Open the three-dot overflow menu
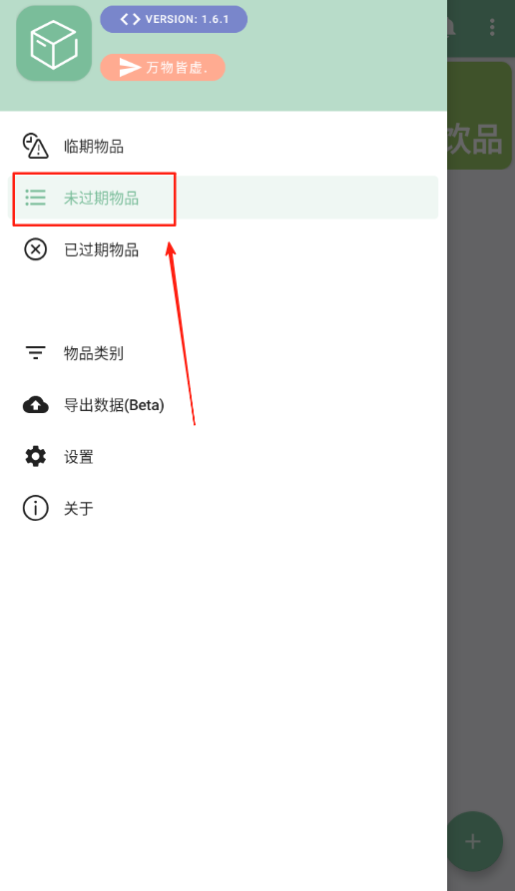This screenshot has height=891, width=515. click(492, 27)
